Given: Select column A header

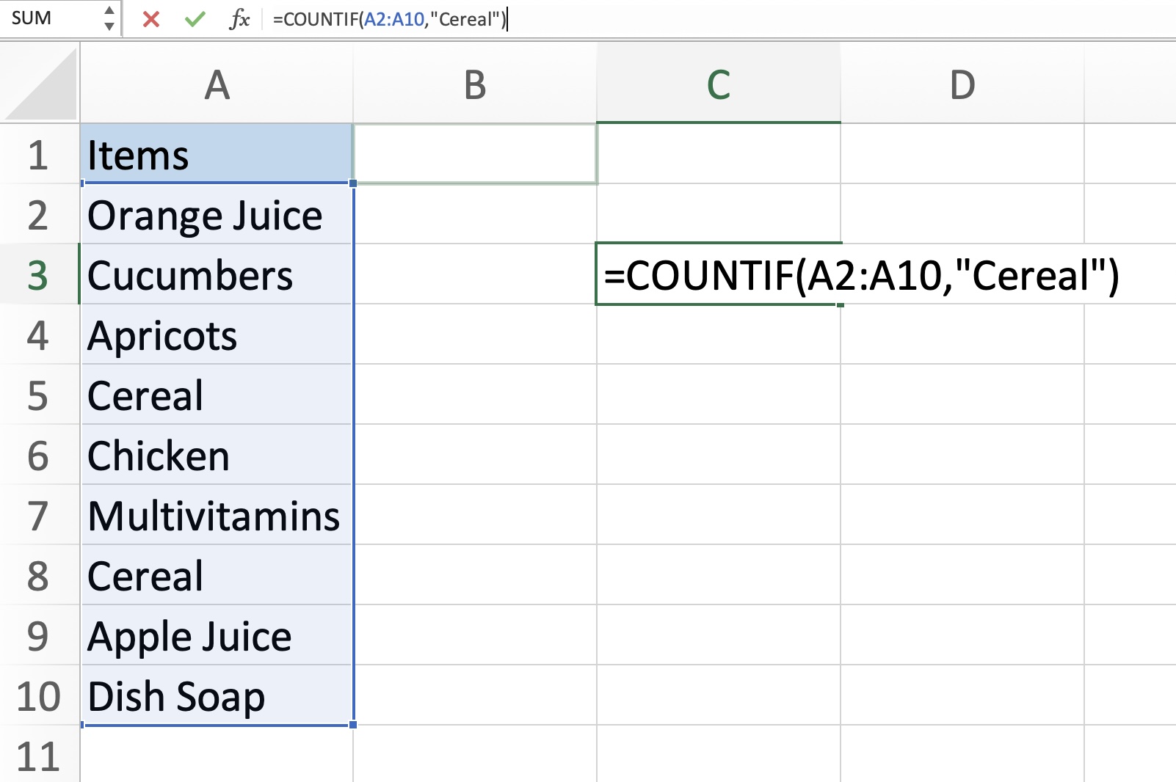Looking at the screenshot, I should [x=217, y=84].
